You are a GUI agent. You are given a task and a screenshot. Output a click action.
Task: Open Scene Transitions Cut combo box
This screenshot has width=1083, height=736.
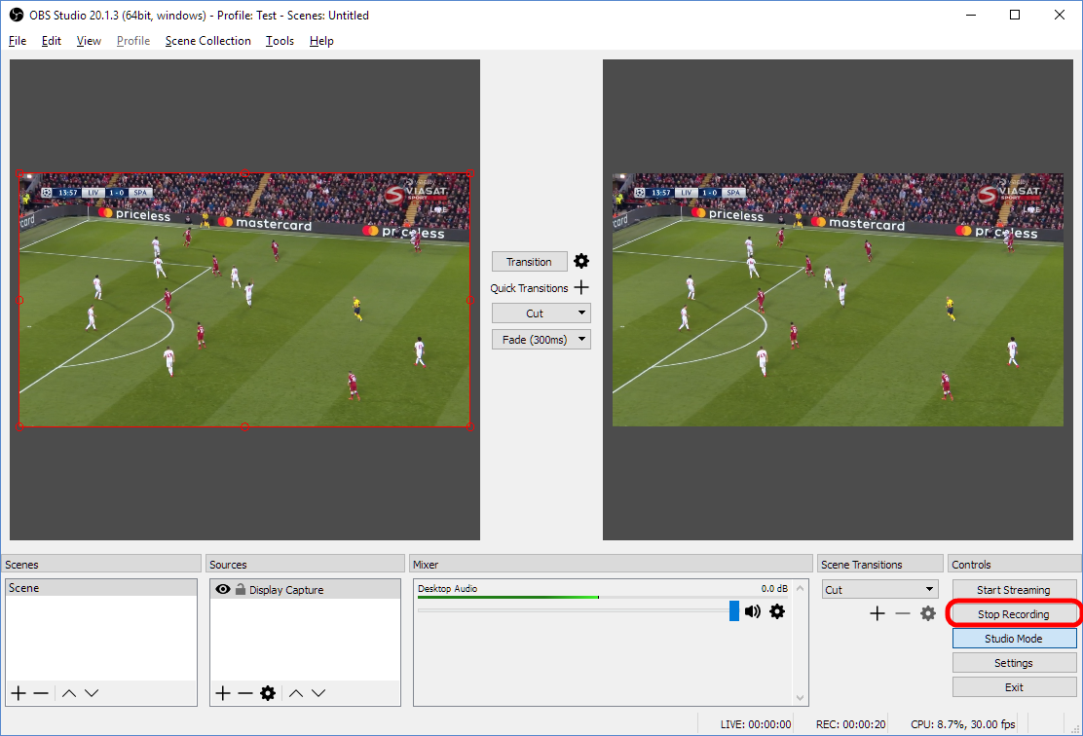point(879,589)
